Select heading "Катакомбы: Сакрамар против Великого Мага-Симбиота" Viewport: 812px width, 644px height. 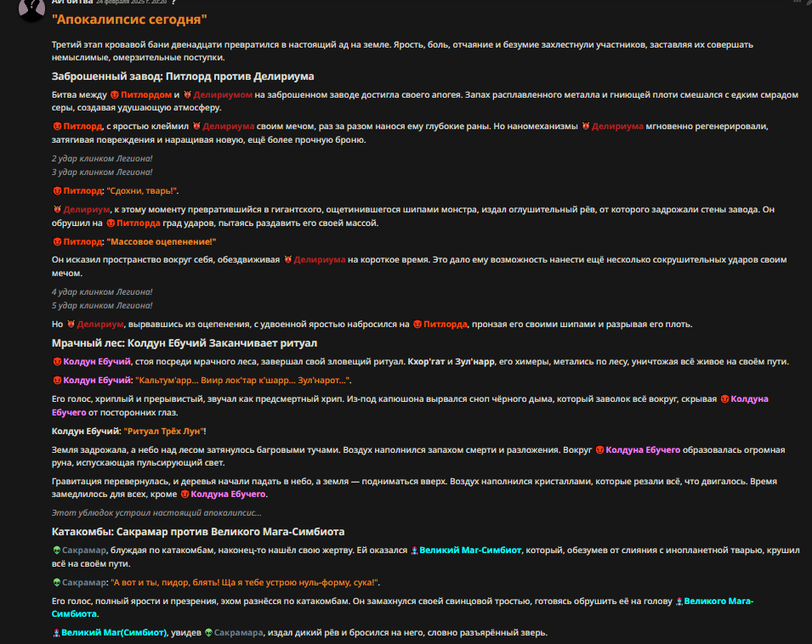click(198, 532)
